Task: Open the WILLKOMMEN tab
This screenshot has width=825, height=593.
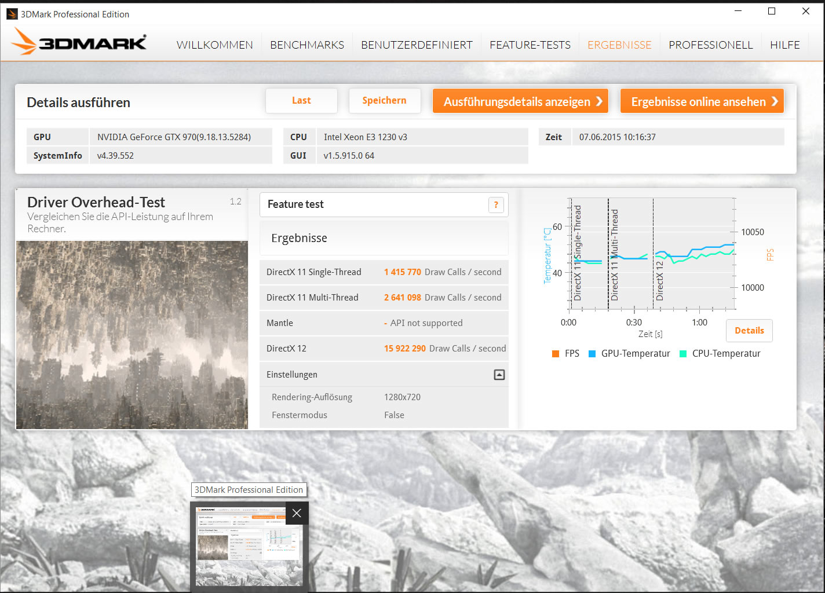Action: (x=214, y=45)
